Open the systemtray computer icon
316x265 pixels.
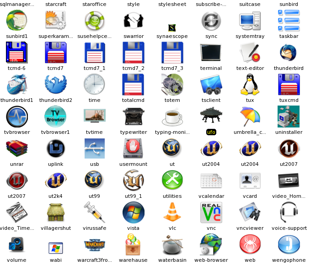click(250, 21)
